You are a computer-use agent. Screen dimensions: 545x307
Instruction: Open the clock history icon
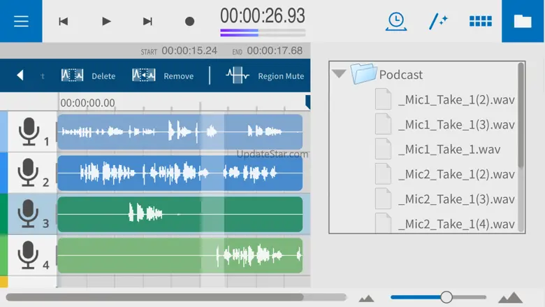coord(396,21)
